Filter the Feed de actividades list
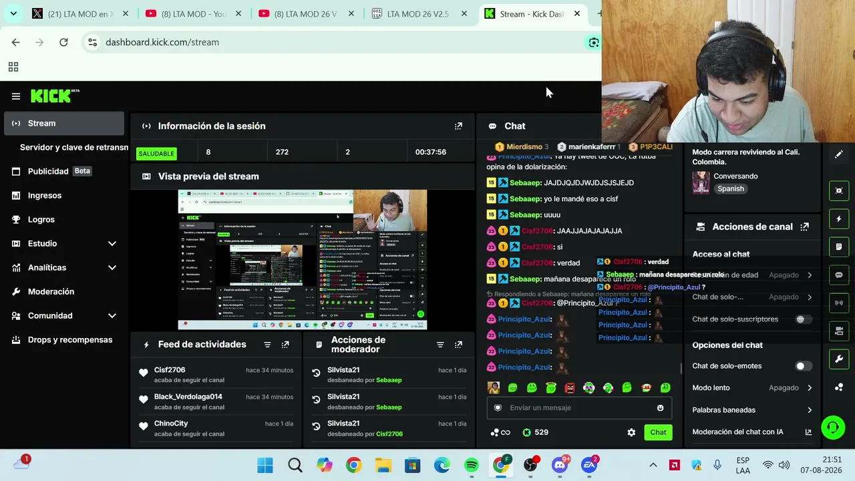This screenshot has width=855, height=481. 267,345
